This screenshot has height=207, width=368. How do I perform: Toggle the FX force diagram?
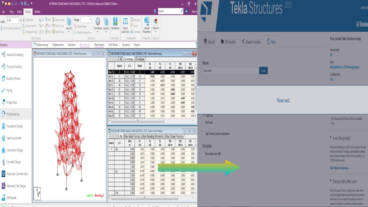(41, 20)
